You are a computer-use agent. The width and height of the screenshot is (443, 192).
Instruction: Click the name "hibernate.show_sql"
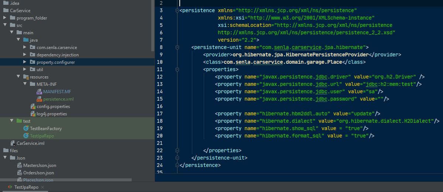coord(289,128)
